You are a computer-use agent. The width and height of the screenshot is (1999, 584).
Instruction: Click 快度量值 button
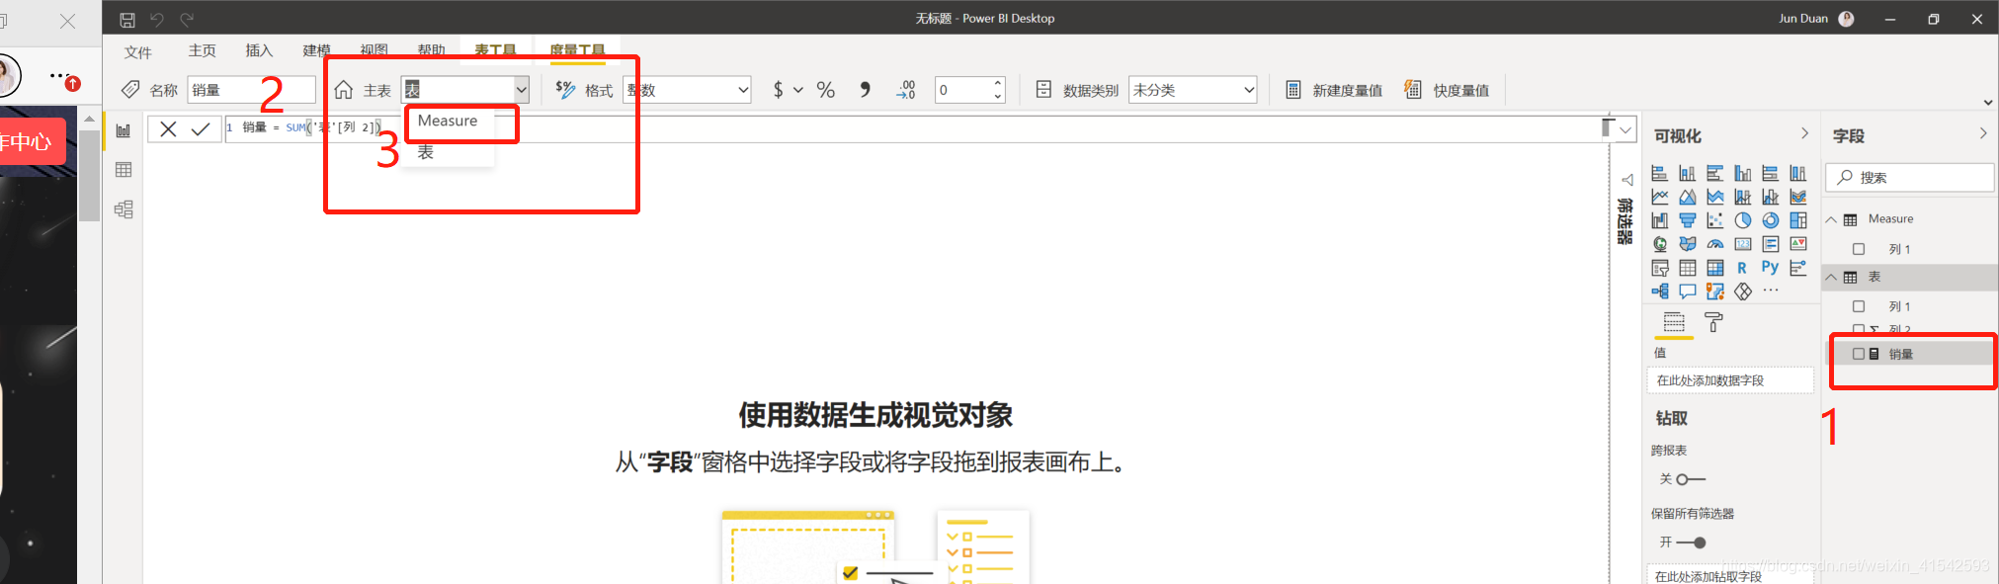click(x=1448, y=90)
